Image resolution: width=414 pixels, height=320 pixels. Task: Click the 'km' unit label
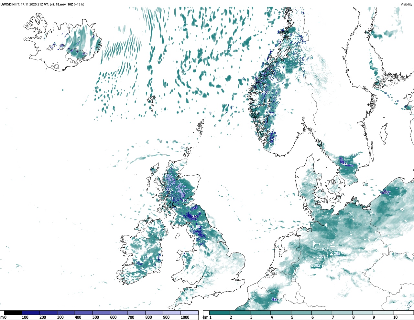pyautogui.click(x=205, y=317)
